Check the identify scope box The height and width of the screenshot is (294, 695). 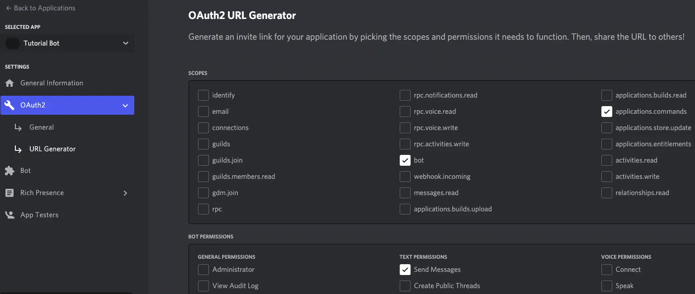click(x=203, y=95)
